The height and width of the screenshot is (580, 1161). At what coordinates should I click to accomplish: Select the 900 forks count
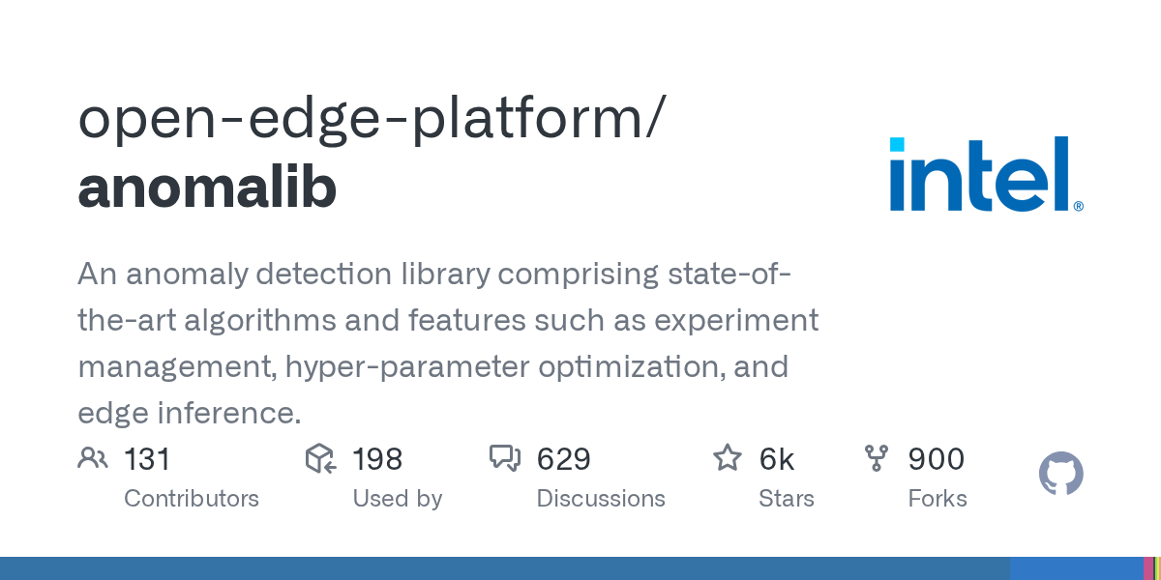(936, 459)
